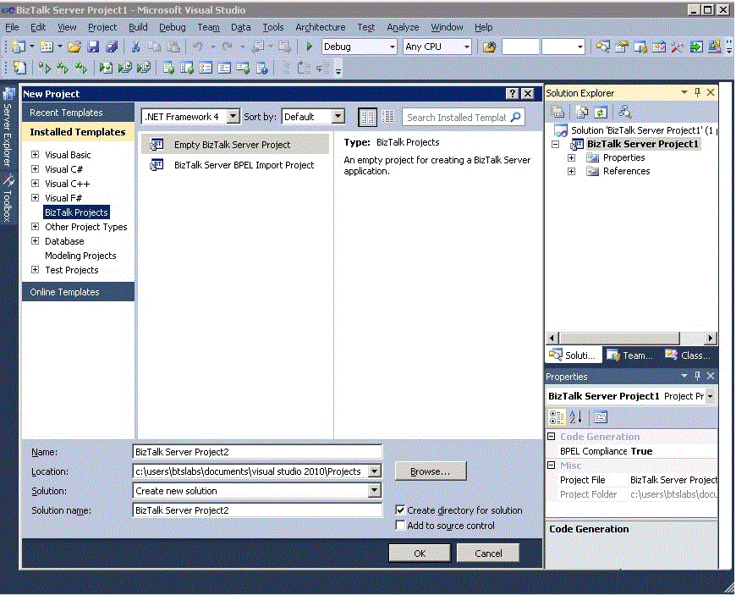Switch Properties panel to alphabetical sort icon

575,416
